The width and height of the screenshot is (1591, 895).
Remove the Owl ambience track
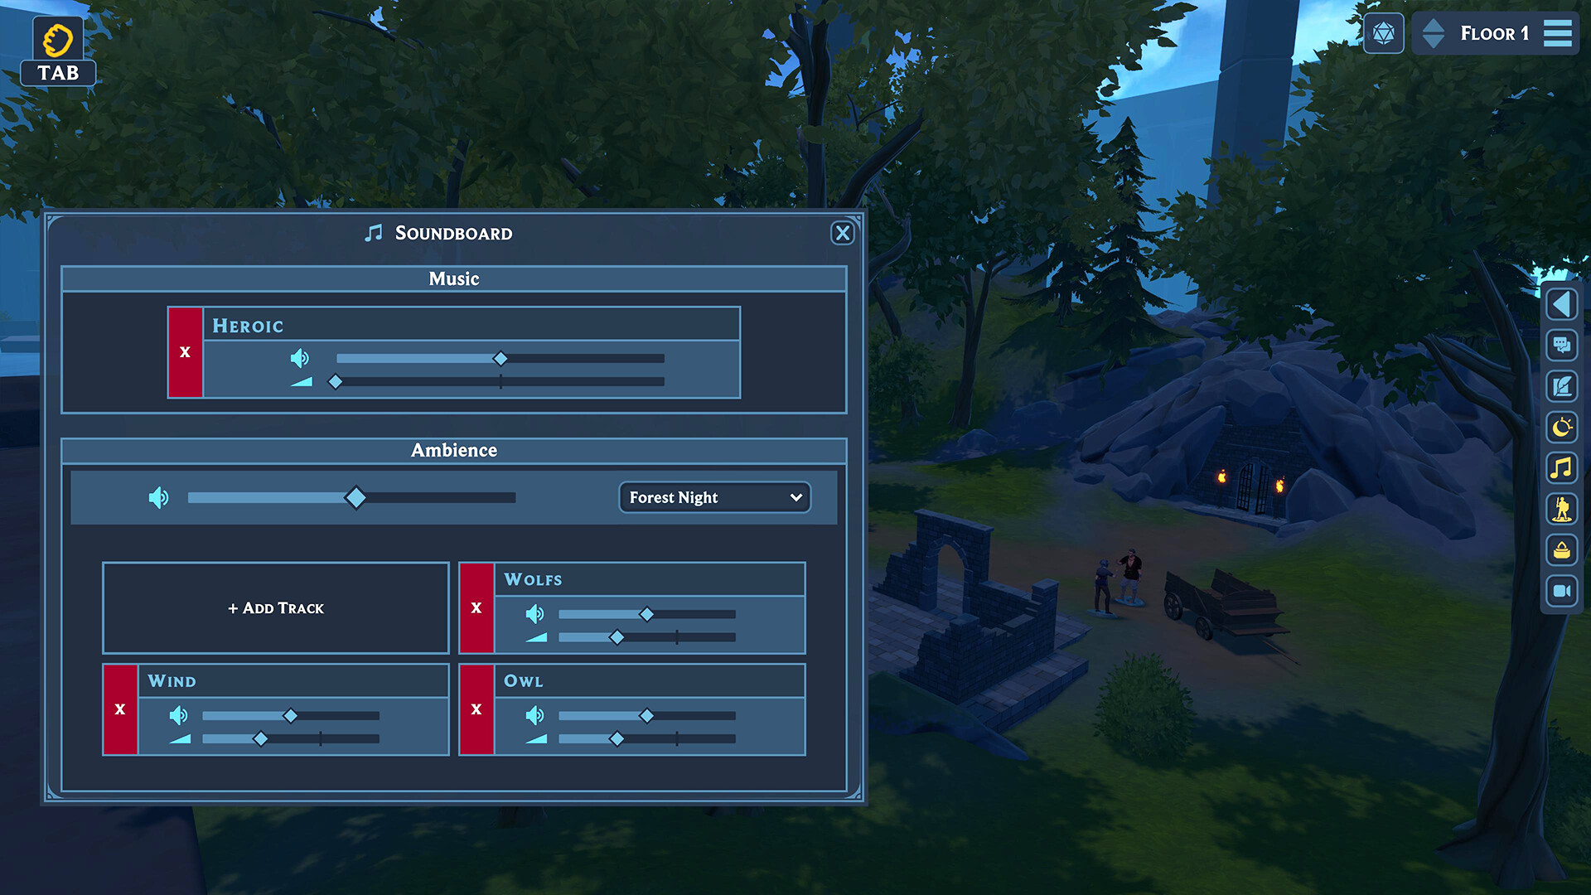[476, 709]
